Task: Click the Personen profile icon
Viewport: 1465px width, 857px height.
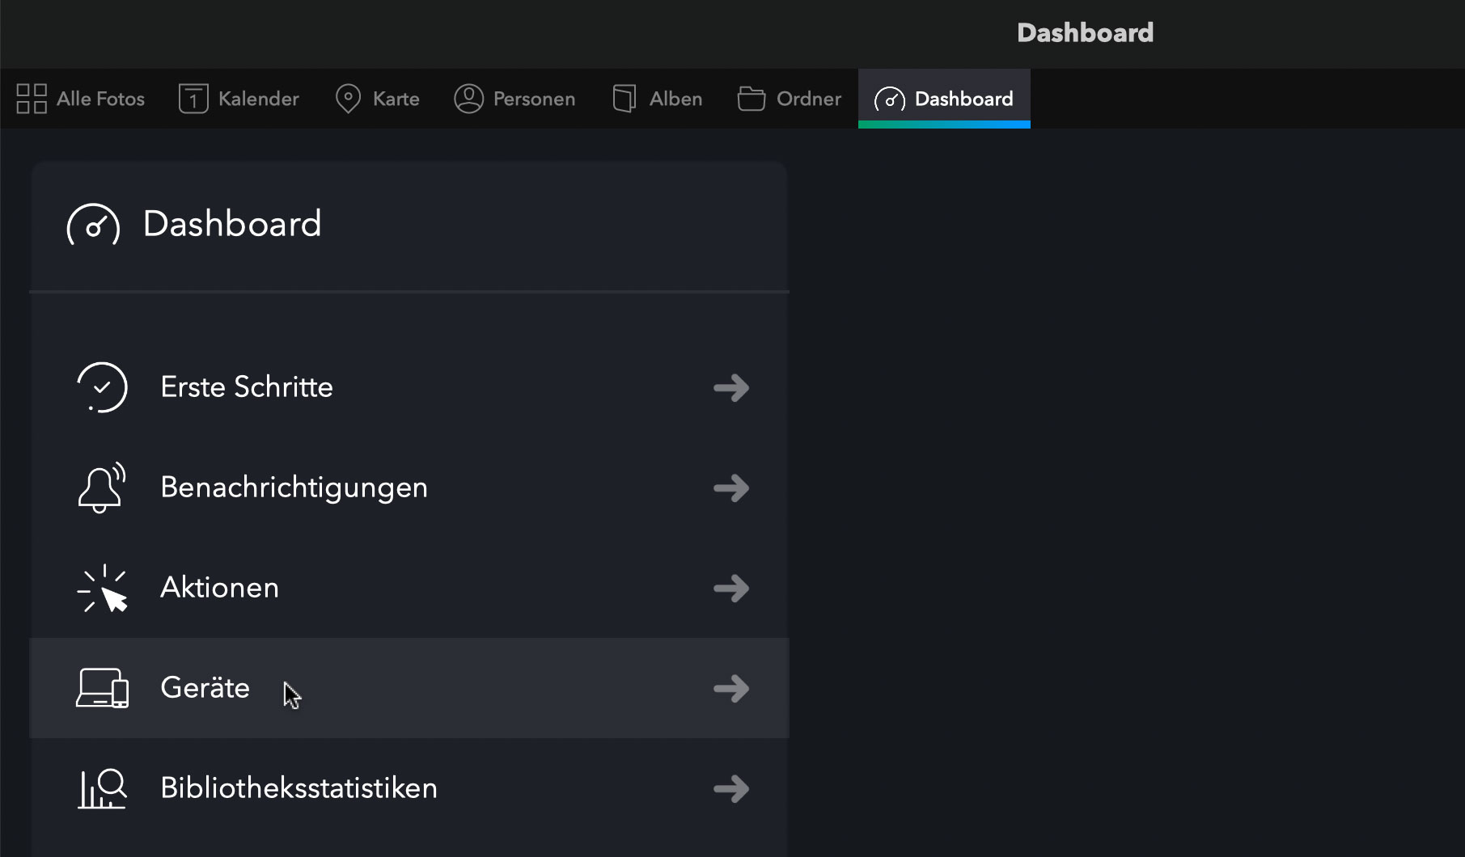Action: point(468,99)
